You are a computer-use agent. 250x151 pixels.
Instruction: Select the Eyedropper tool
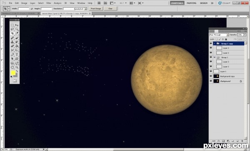[x=17, y=33]
